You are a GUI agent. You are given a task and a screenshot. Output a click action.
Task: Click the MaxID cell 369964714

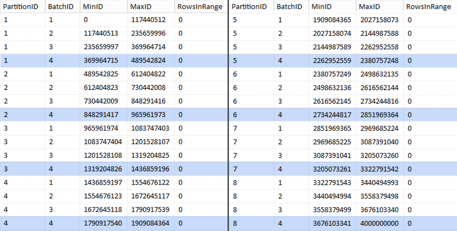click(x=151, y=47)
